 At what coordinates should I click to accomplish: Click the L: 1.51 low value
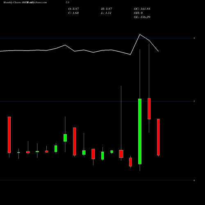coord(106,13)
